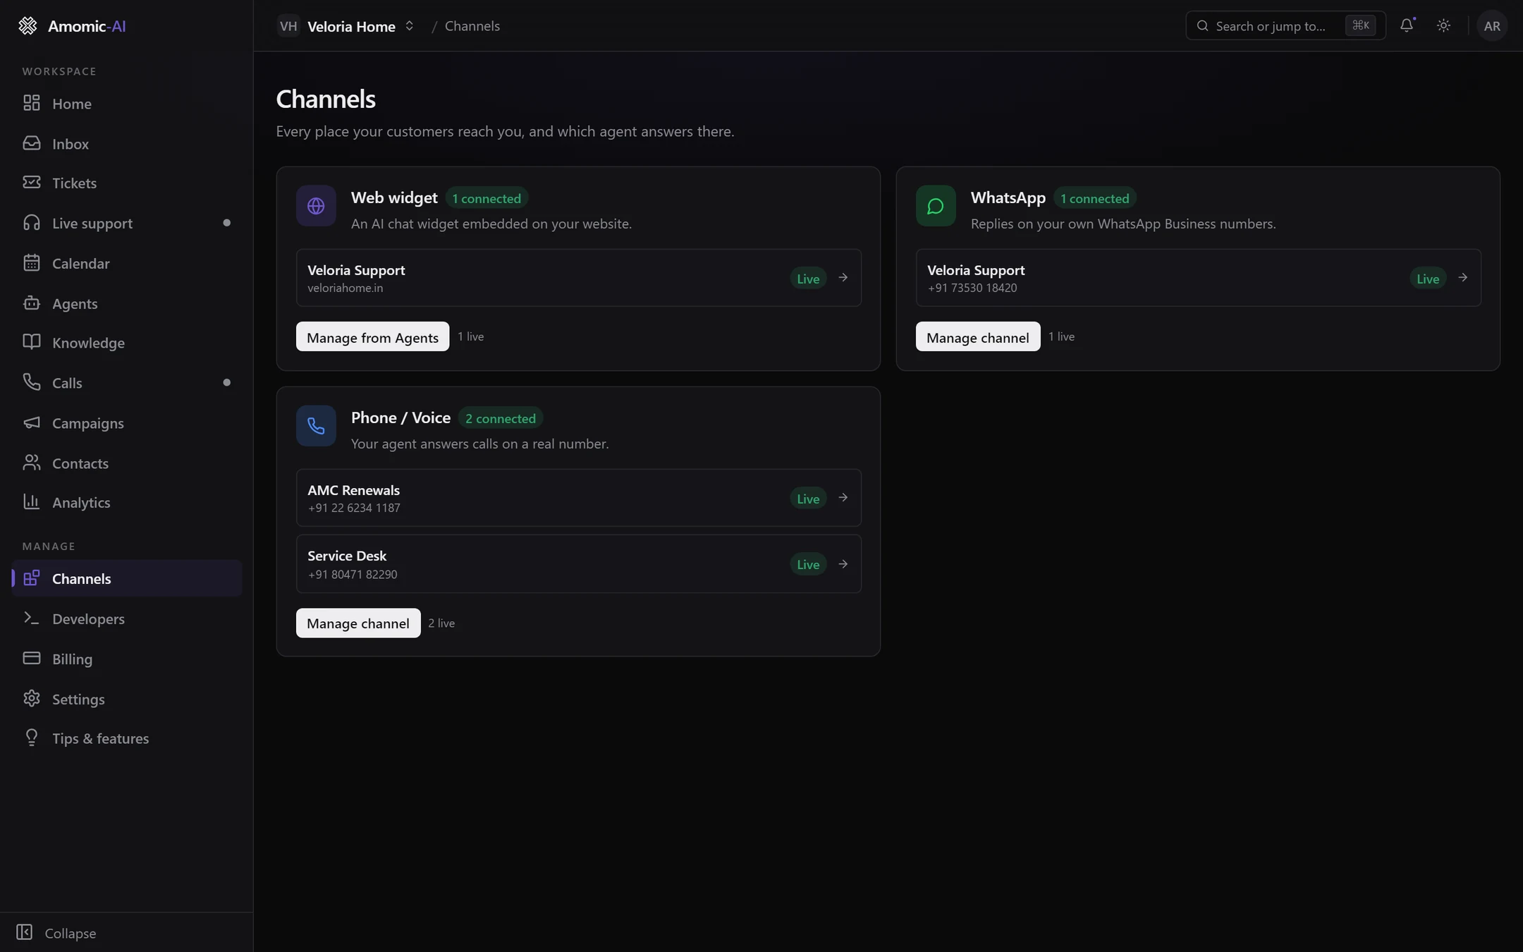Open the AR user avatar menu
Viewport: 1523px width, 952px height.
click(1491, 26)
